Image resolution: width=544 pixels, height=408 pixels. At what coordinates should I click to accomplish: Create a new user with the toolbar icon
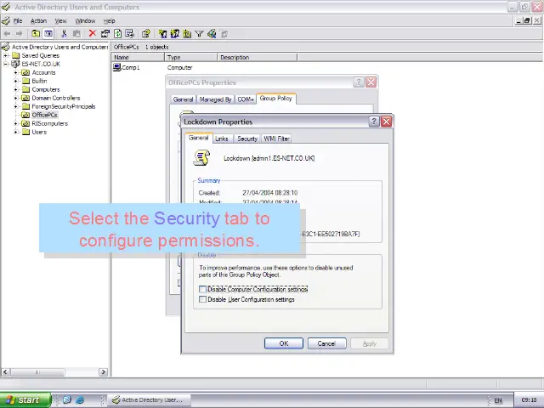pyautogui.click(x=162, y=34)
